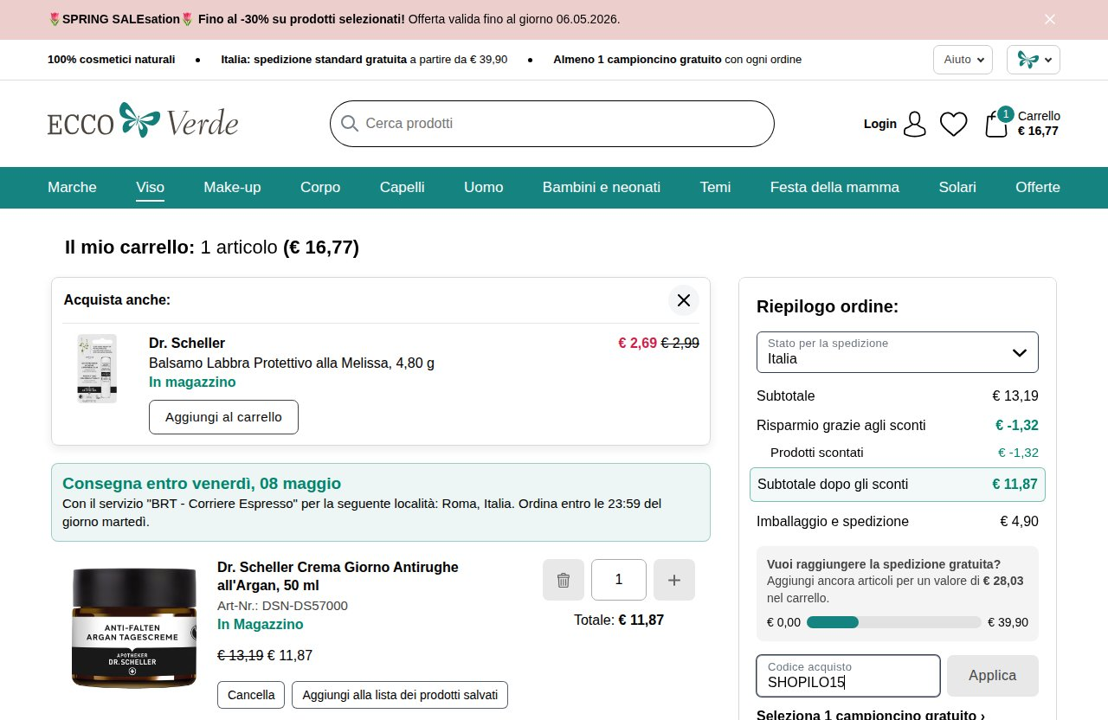Increase quantity with the plus icon
Screen dimensions: 1108x720
(x=674, y=580)
